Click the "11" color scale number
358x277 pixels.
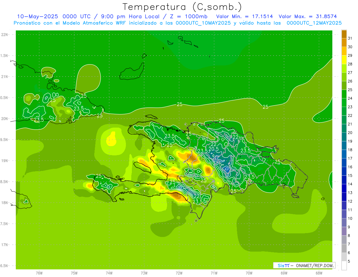[350, 210]
